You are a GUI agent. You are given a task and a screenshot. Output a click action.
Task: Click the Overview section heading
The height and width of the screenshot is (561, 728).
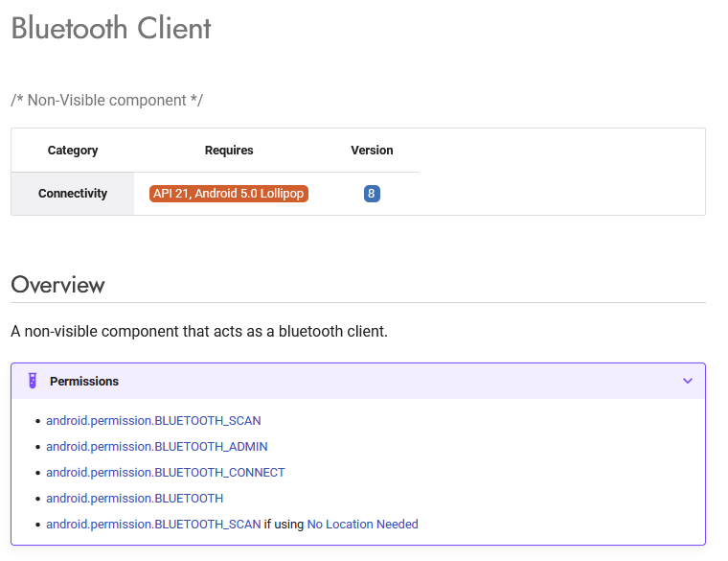[57, 285]
